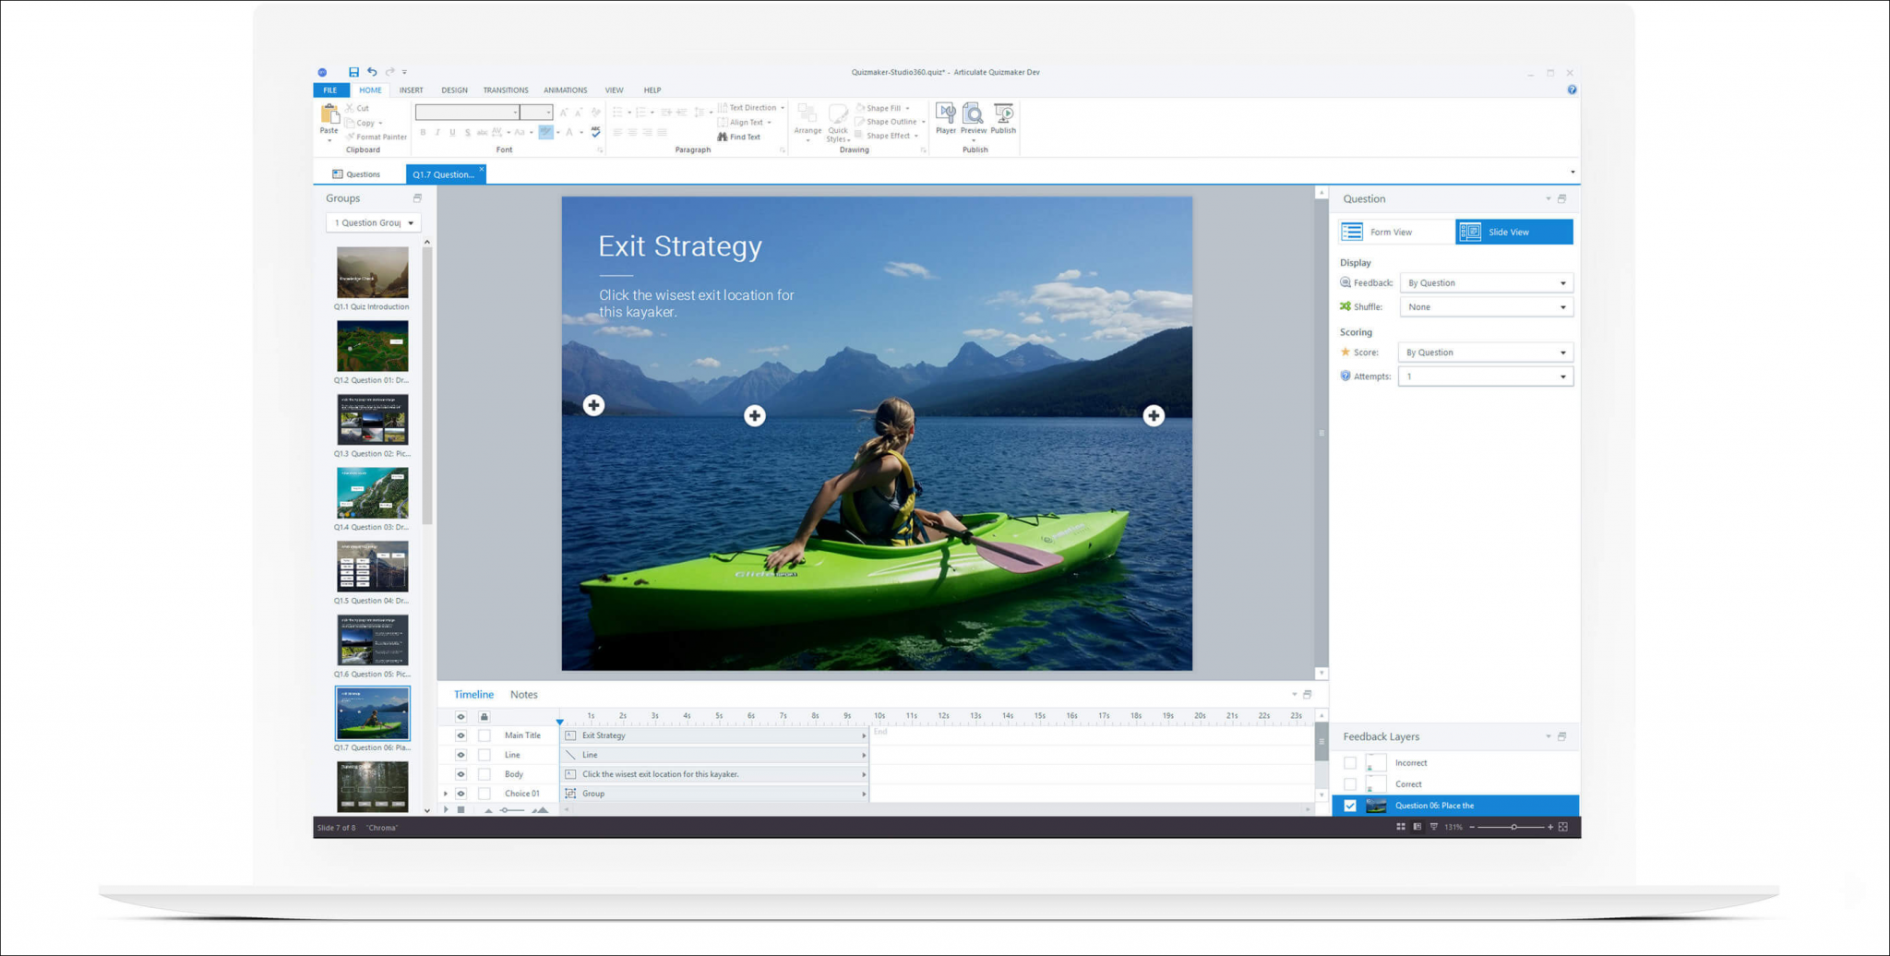Viewport: 1890px width, 956px height.
Task: Check the Incorrect feedback layer checkbox
Action: click(1350, 763)
